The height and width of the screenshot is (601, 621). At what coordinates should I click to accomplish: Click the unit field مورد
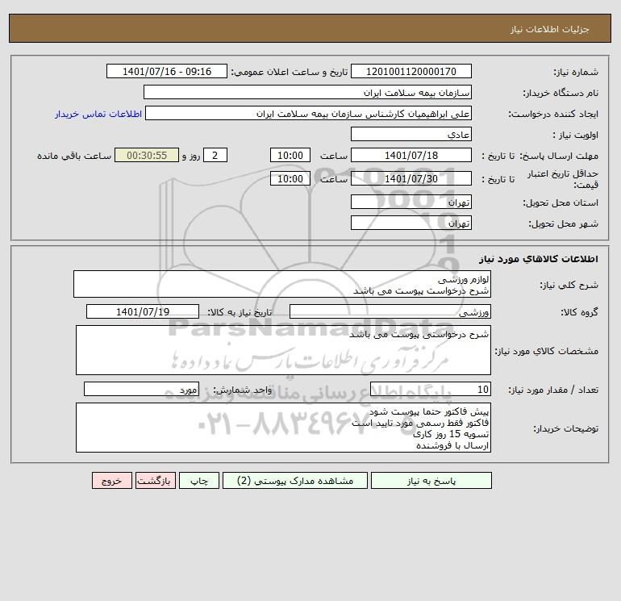click(x=141, y=389)
